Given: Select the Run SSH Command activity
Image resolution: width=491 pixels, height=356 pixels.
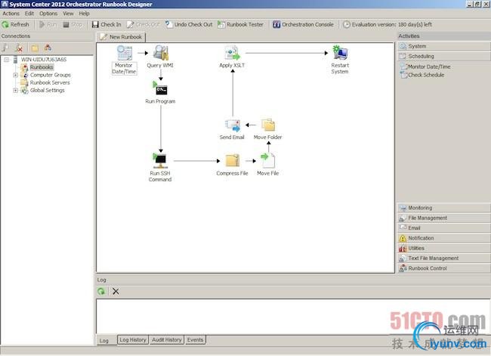Looking at the screenshot, I should coord(160,167).
